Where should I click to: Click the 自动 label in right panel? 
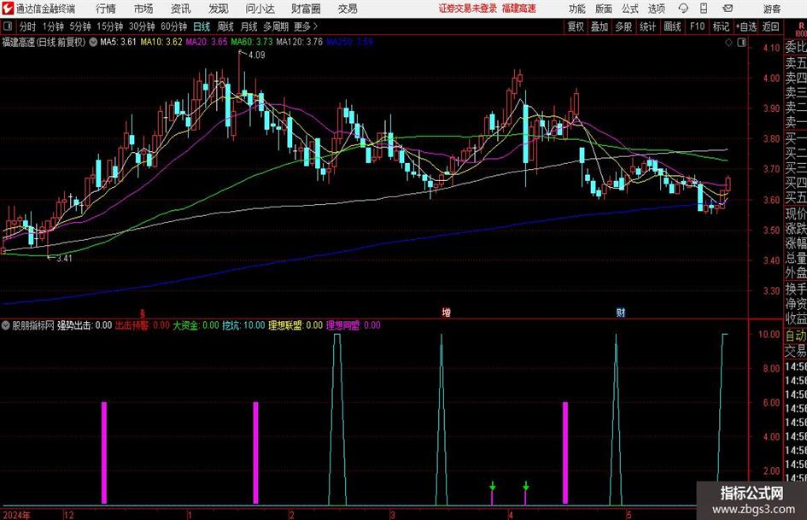[x=796, y=336]
